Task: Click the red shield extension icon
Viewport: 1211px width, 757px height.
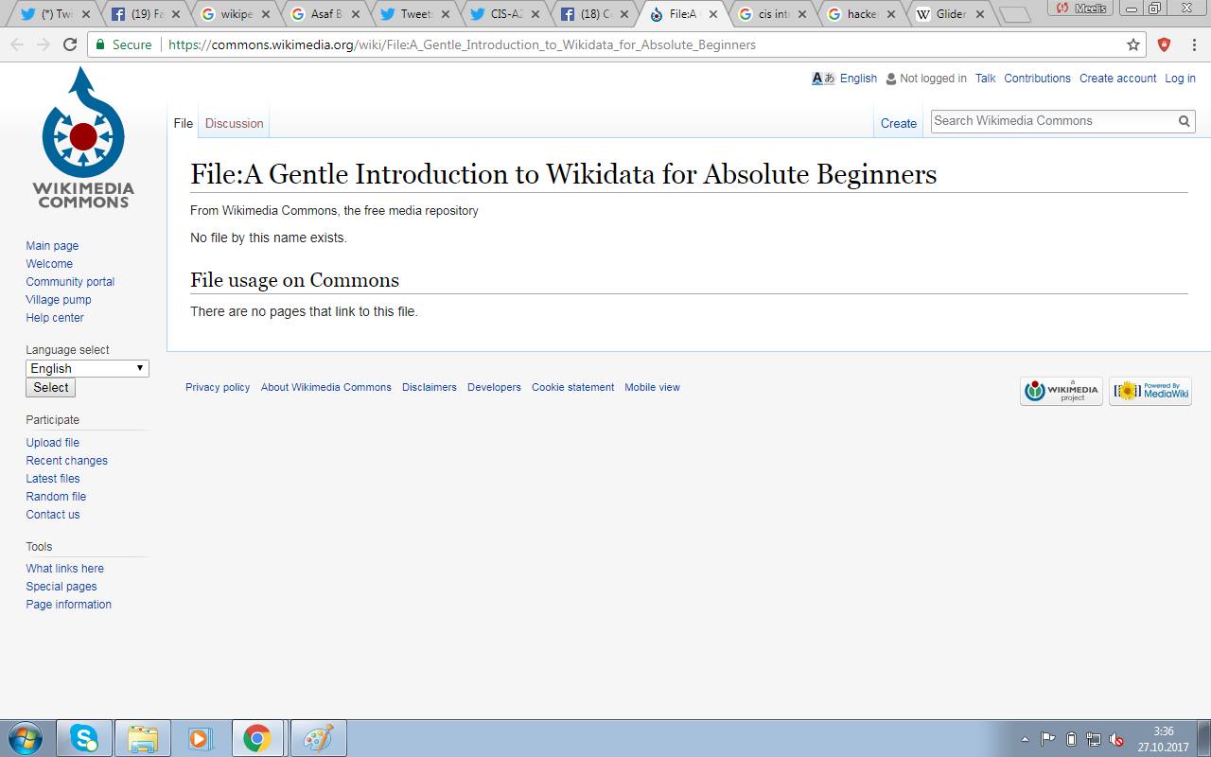Action: coord(1165,44)
